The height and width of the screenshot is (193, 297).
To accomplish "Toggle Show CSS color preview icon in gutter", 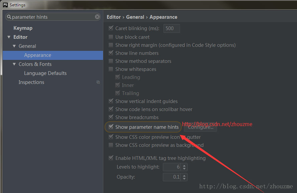I will coord(111,137).
